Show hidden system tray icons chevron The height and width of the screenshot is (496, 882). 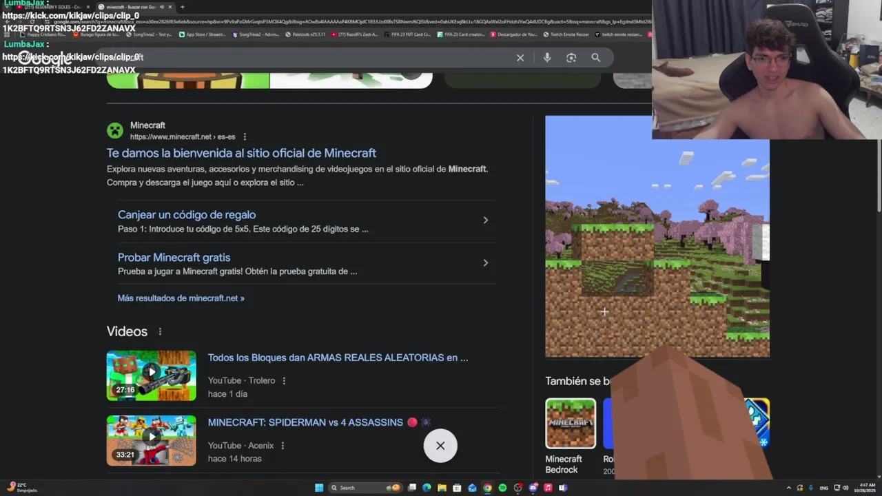click(x=789, y=488)
